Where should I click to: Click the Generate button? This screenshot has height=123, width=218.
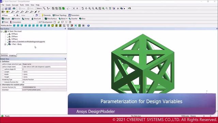click(x=46, y=15)
